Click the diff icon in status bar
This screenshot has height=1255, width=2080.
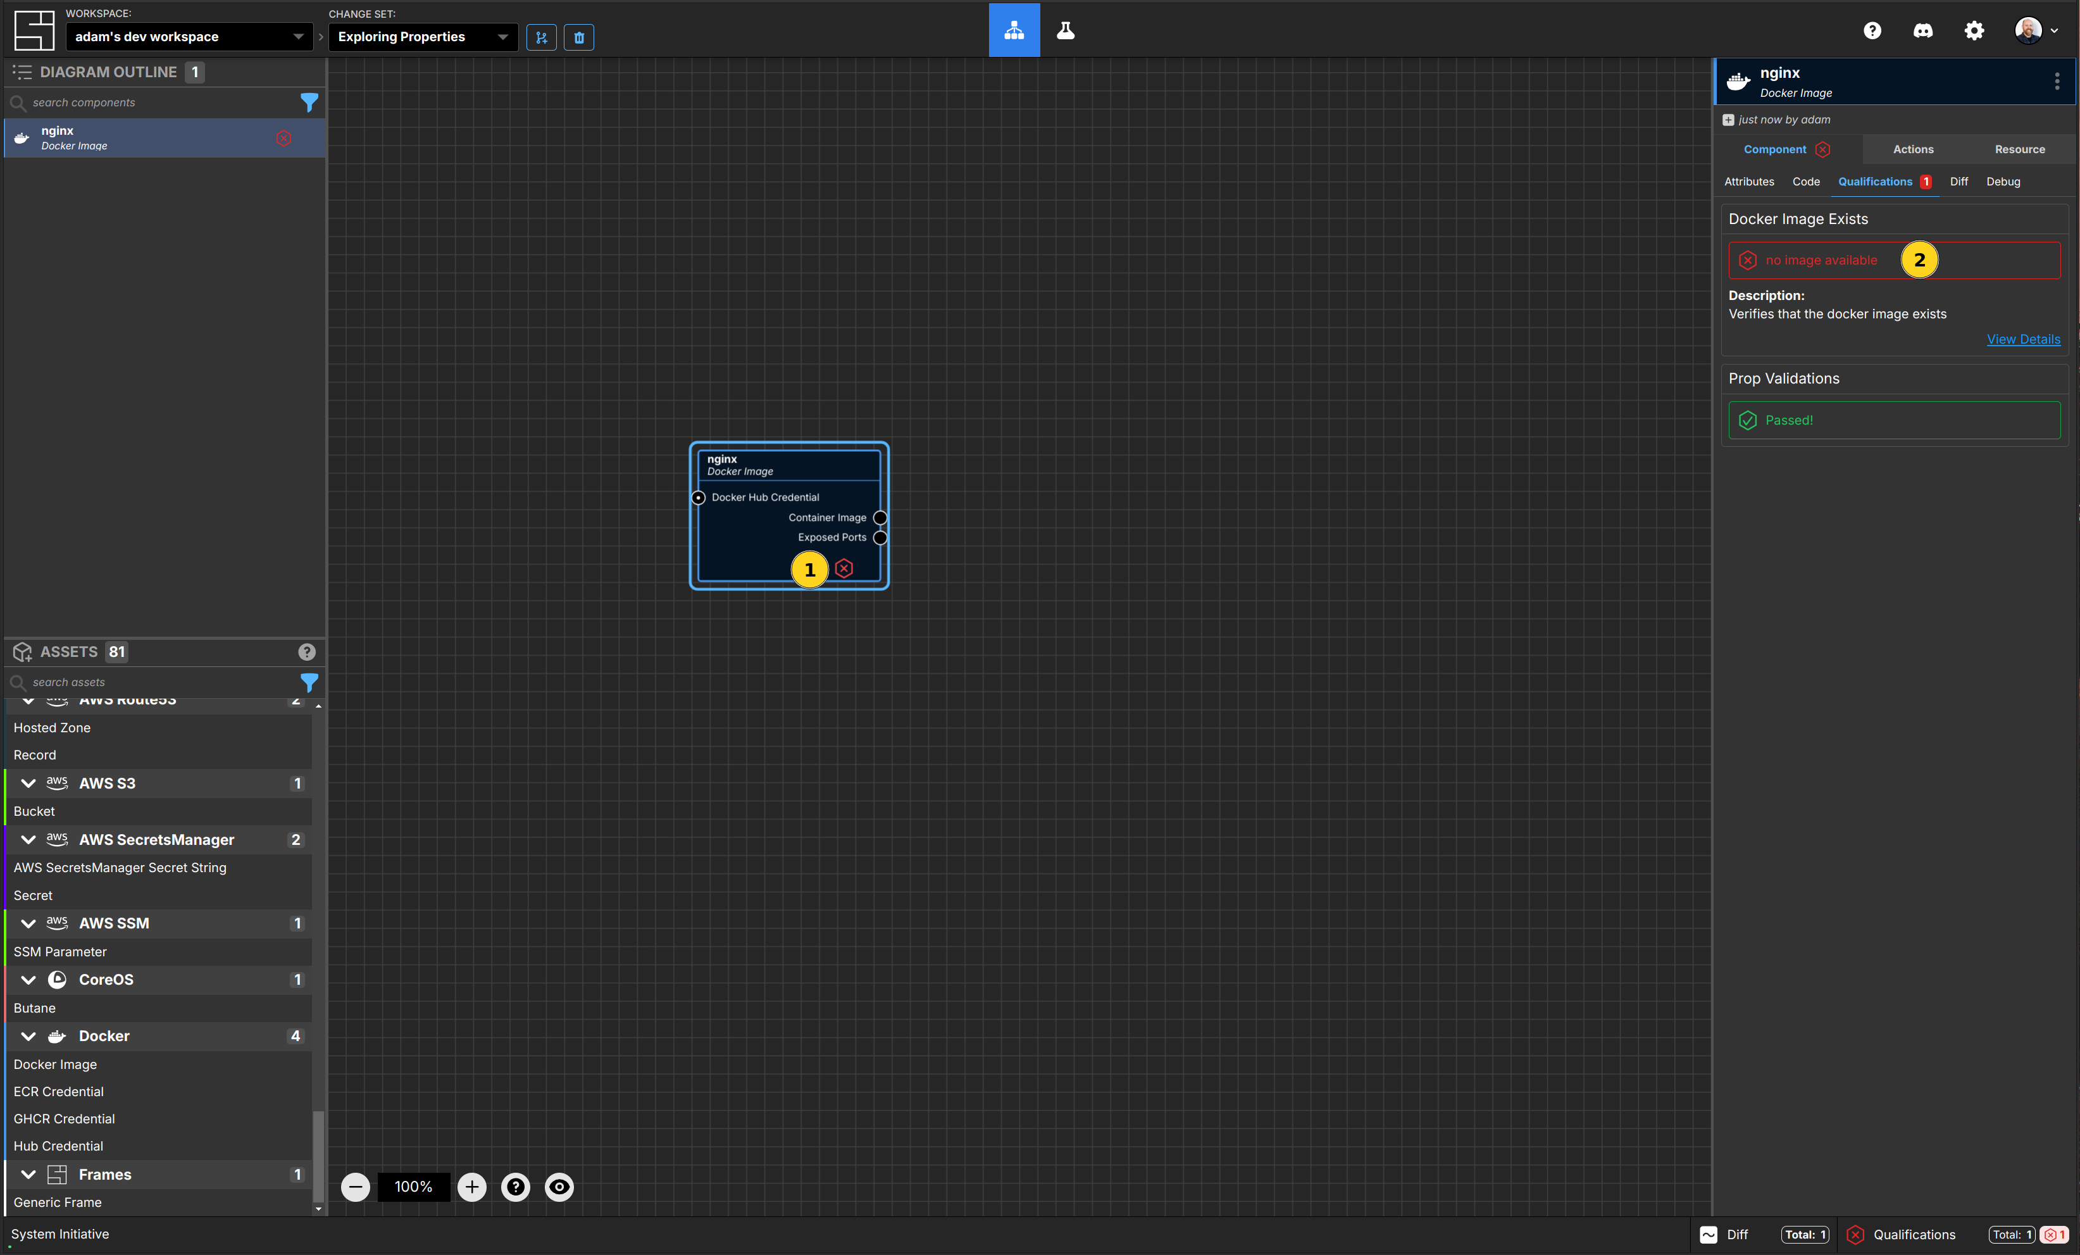pyautogui.click(x=1710, y=1234)
